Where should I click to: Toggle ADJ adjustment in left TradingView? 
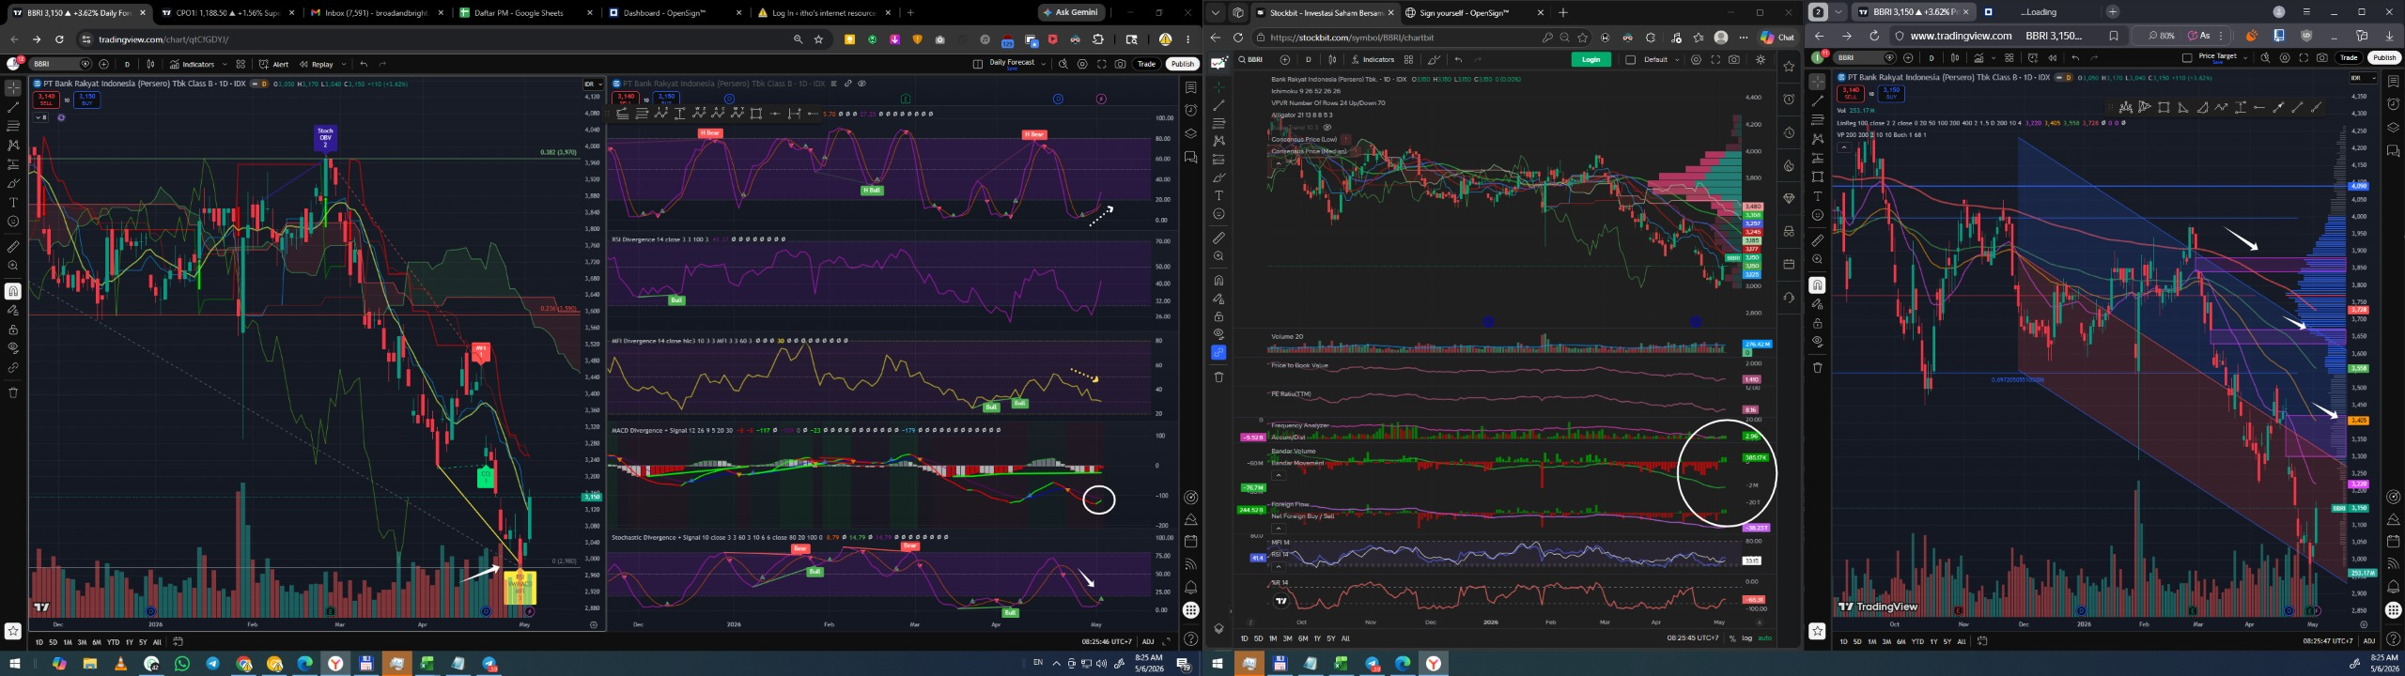point(1147,642)
